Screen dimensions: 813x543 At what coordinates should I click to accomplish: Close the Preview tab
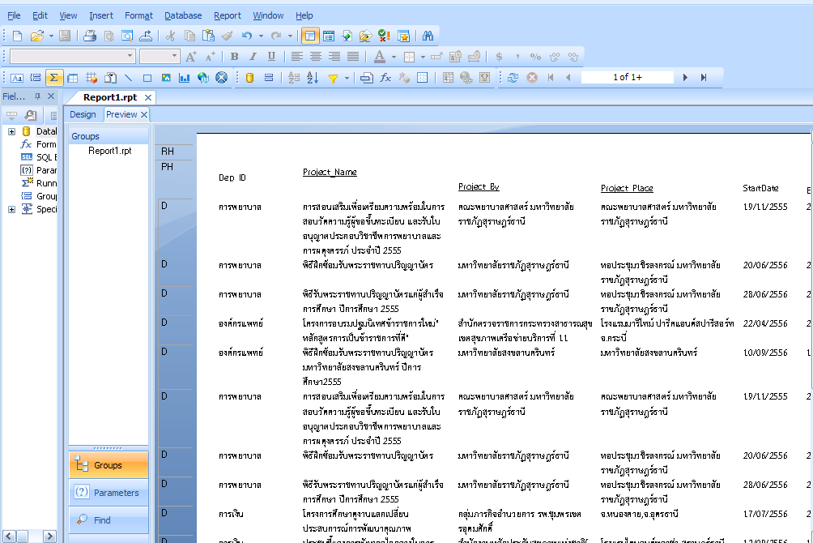coord(144,114)
